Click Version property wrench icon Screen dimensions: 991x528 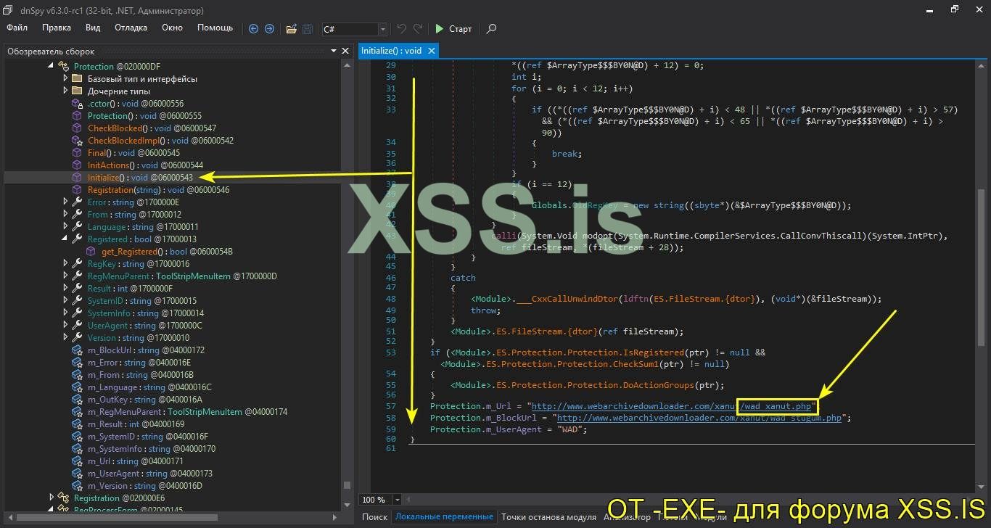(x=77, y=337)
